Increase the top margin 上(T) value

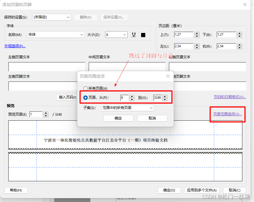(197, 33)
